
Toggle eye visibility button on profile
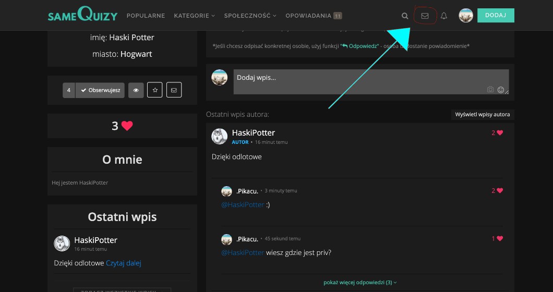click(x=136, y=90)
